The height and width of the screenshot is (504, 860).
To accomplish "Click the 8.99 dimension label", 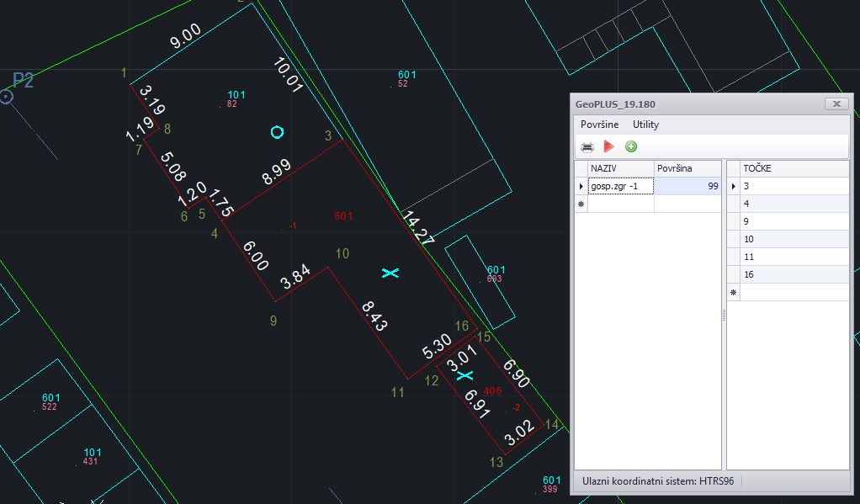I will (x=276, y=172).
